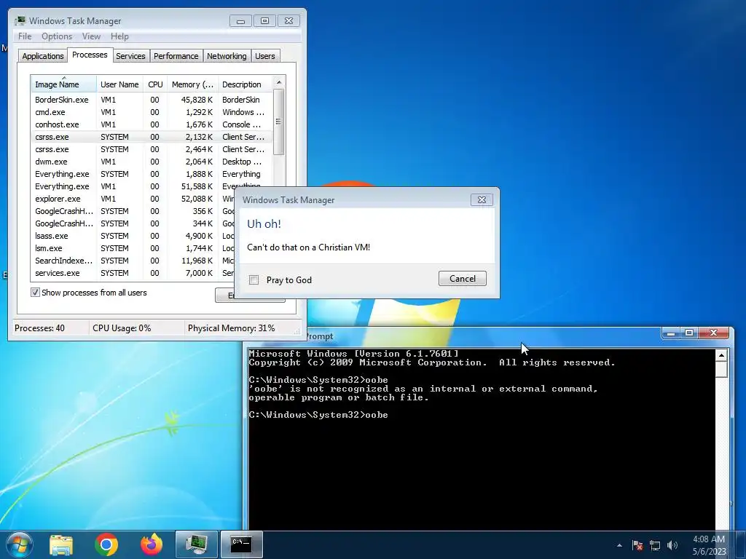Select the services.exe process
746x559 pixels.
click(x=133, y=273)
